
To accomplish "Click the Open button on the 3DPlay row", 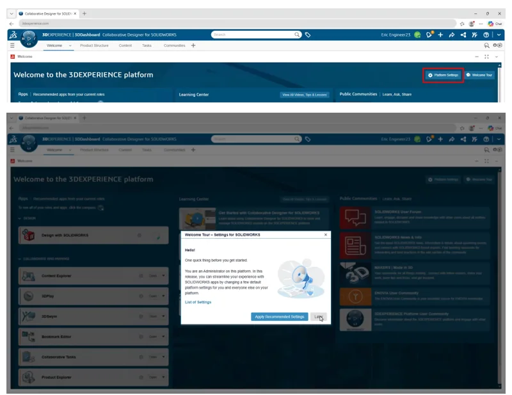I will 153,296.
